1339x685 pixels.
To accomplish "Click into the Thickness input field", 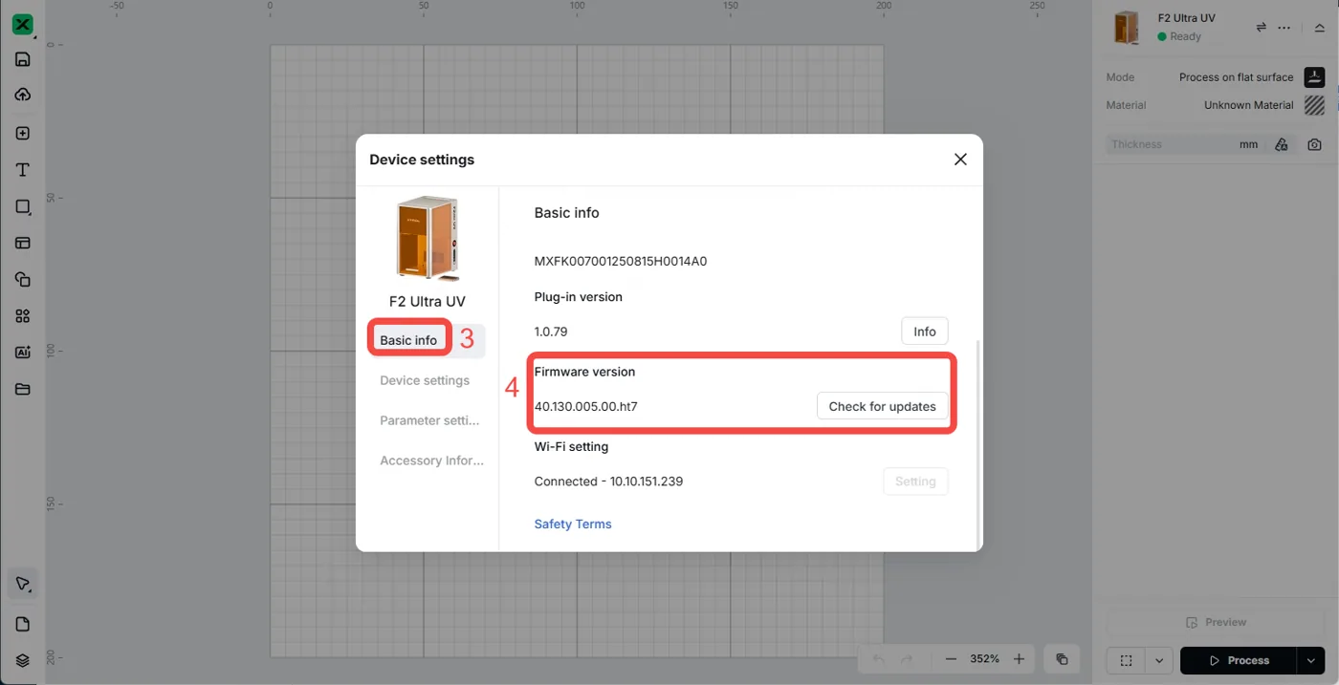I will pos(1184,144).
